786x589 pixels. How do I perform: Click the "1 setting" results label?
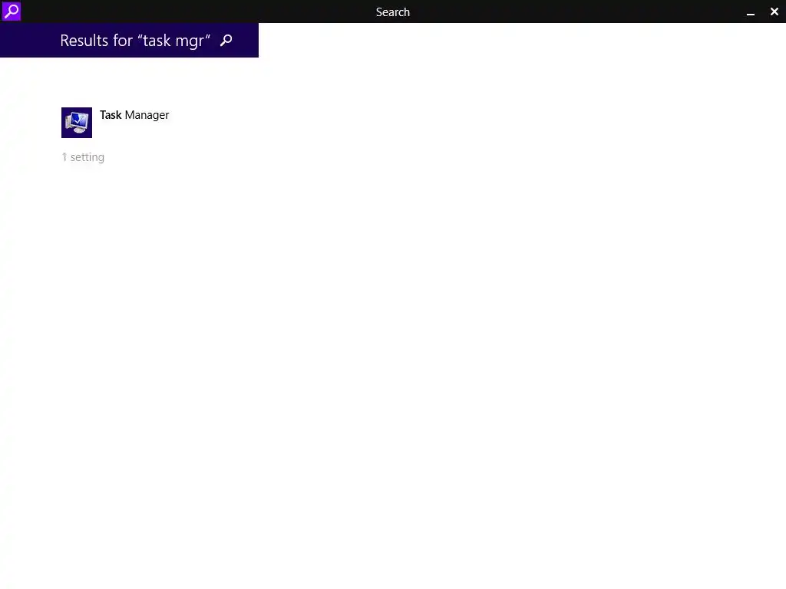83,157
